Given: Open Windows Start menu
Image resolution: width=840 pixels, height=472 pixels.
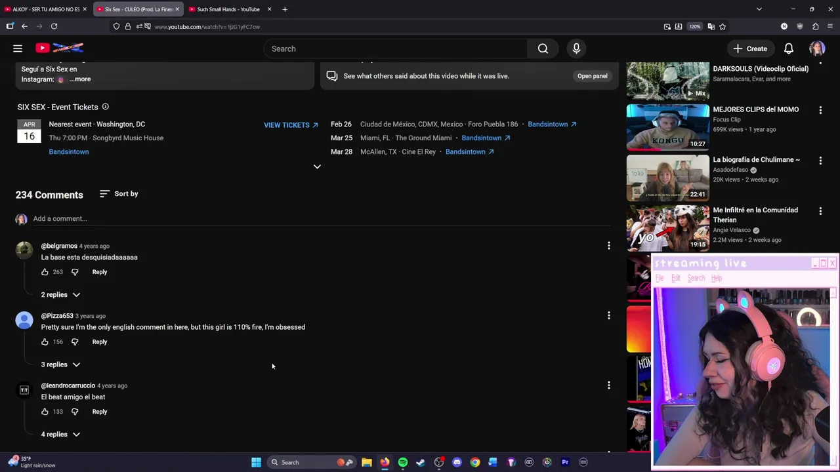Looking at the screenshot, I should click(257, 462).
